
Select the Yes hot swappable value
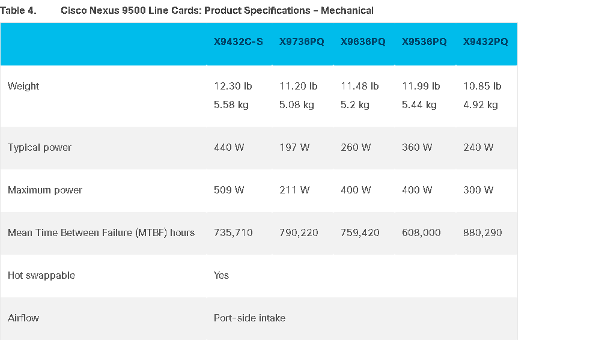(221, 276)
